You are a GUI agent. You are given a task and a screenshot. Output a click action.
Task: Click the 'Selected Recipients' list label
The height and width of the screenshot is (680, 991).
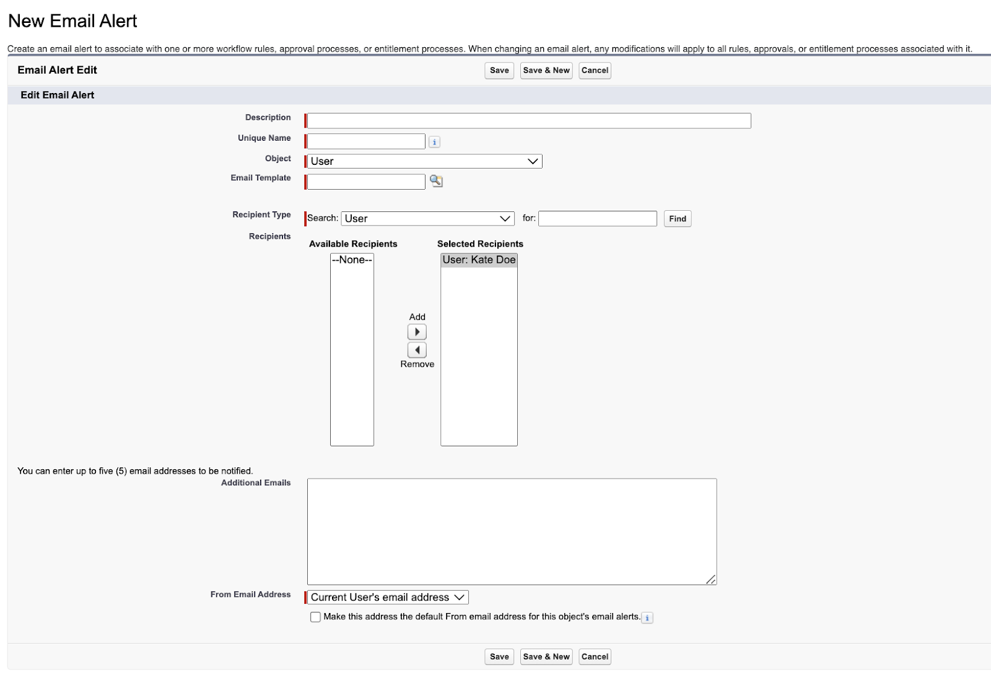pyautogui.click(x=480, y=244)
